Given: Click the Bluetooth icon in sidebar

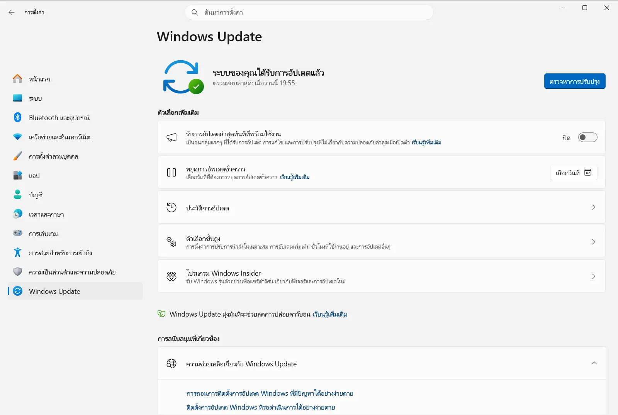Looking at the screenshot, I should tap(17, 117).
